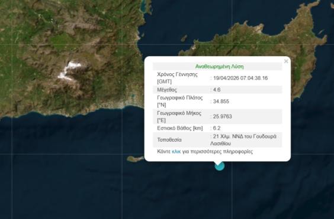Click the 'Γεωγραφικό Μήκος' label
Image resolution: width=334 pixels, height=219 pixels.
pos(179,113)
